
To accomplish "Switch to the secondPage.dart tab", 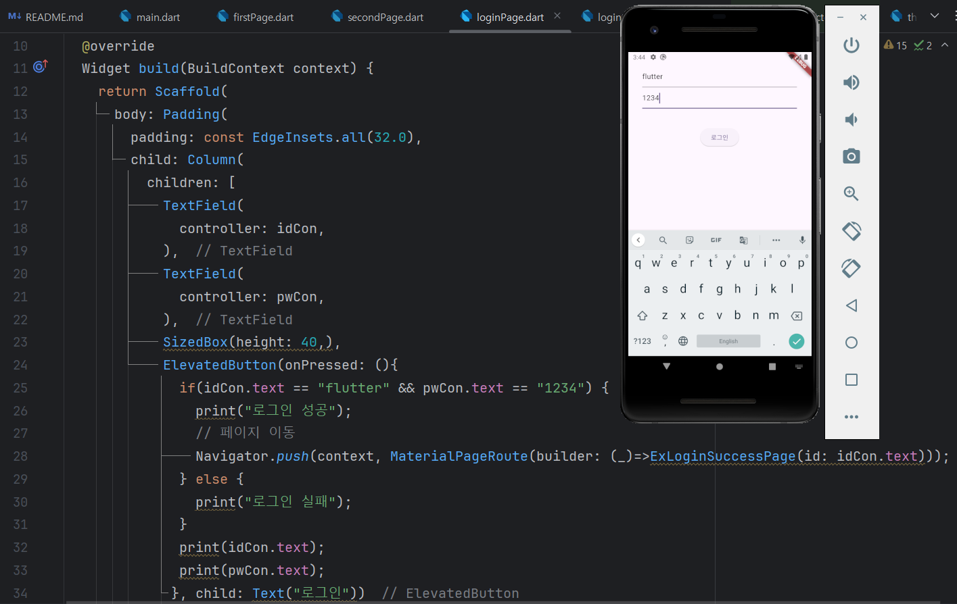I will tap(377, 17).
